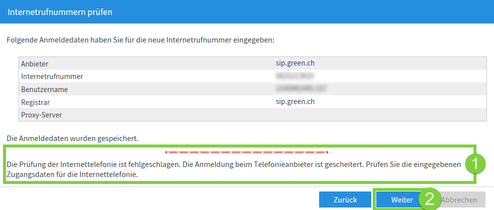Click the failed Internettelefonie check error text
This screenshot has height=210, width=494.
click(x=234, y=169)
